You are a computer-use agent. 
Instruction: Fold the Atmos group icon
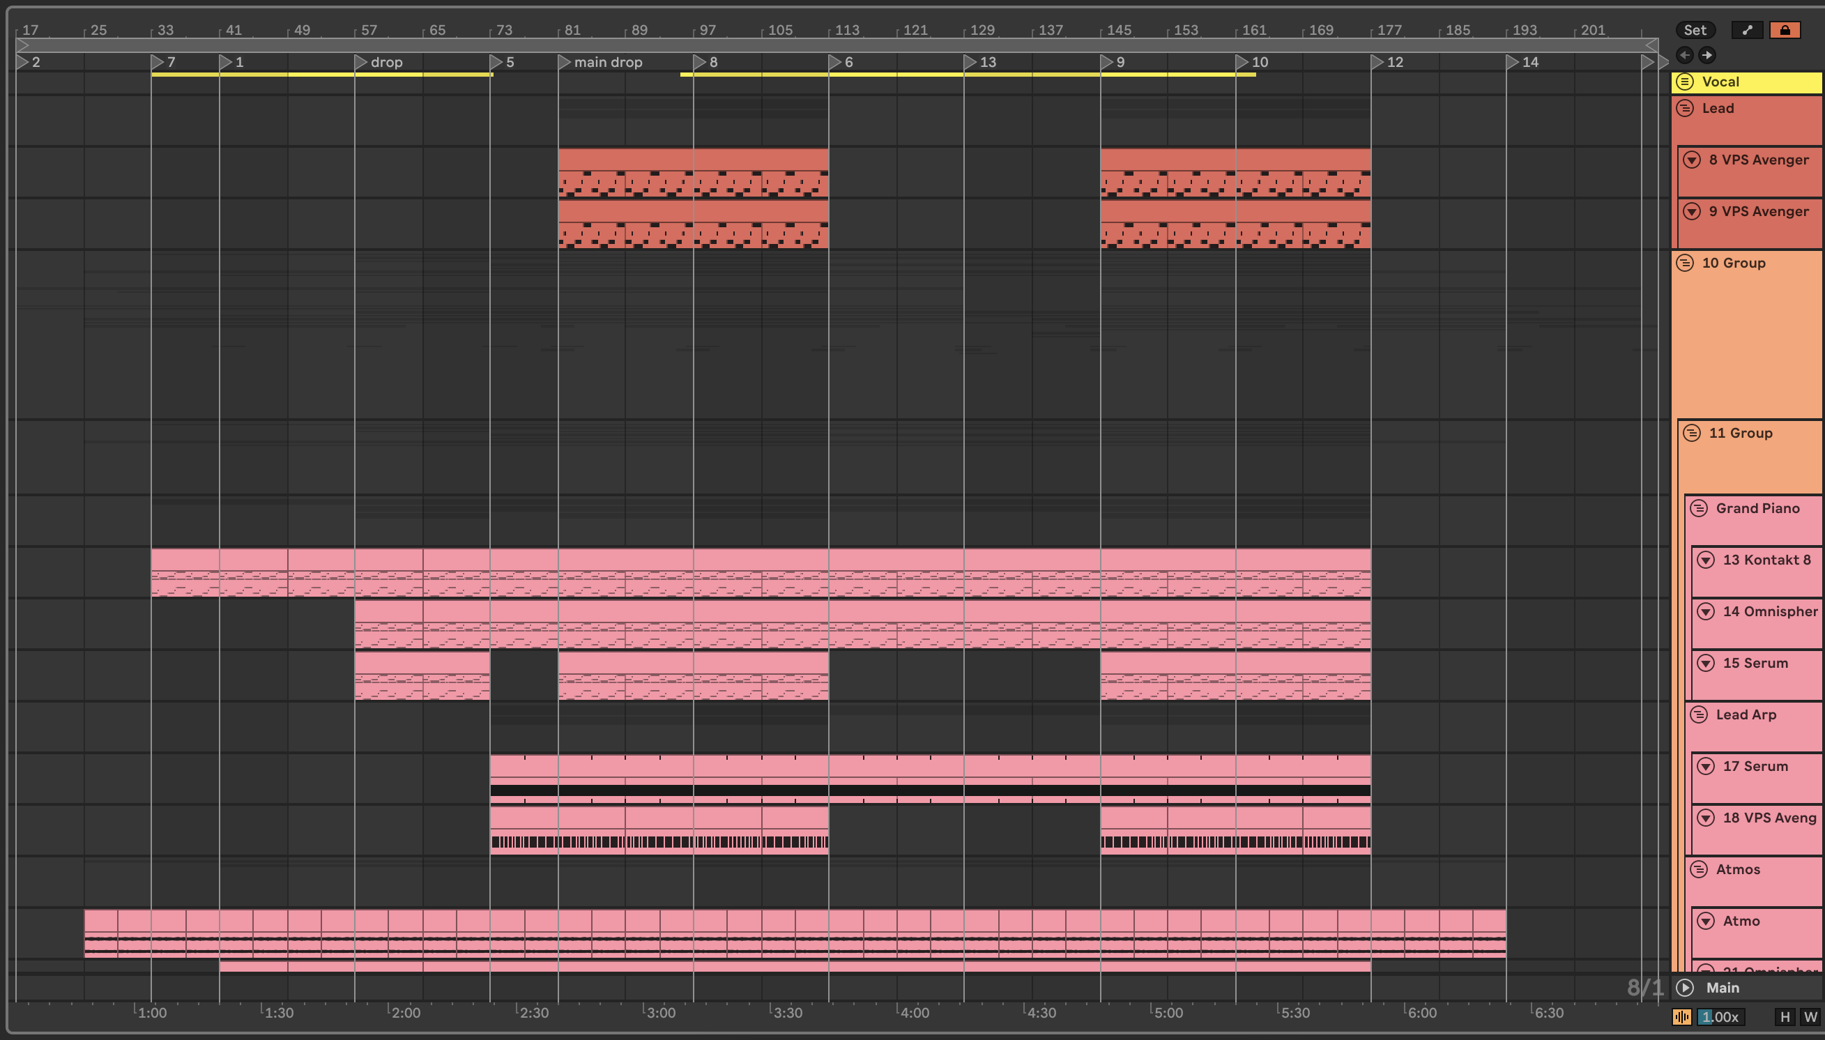[x=1699, y=869]
